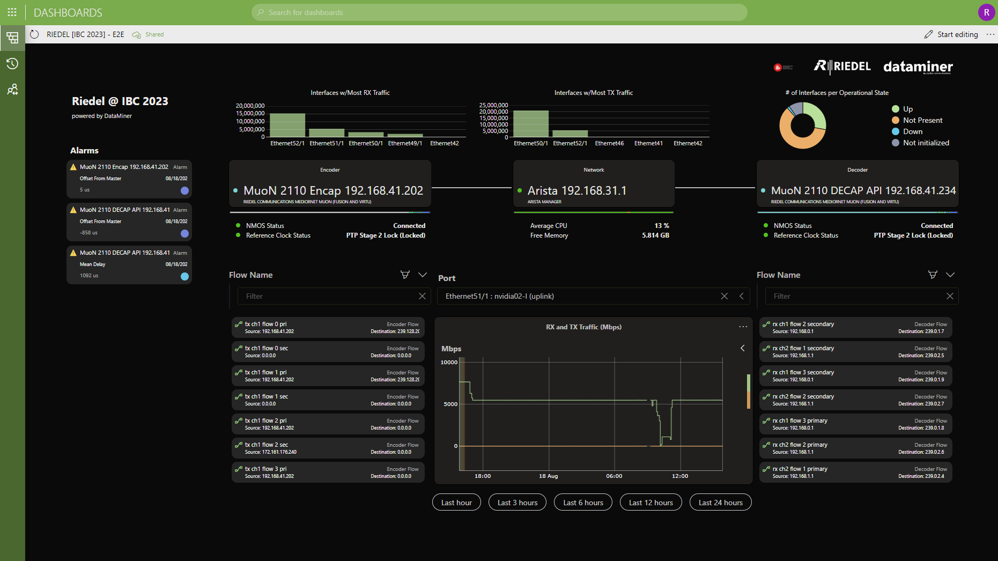Select Last 6 hours time range

point(583,503)
